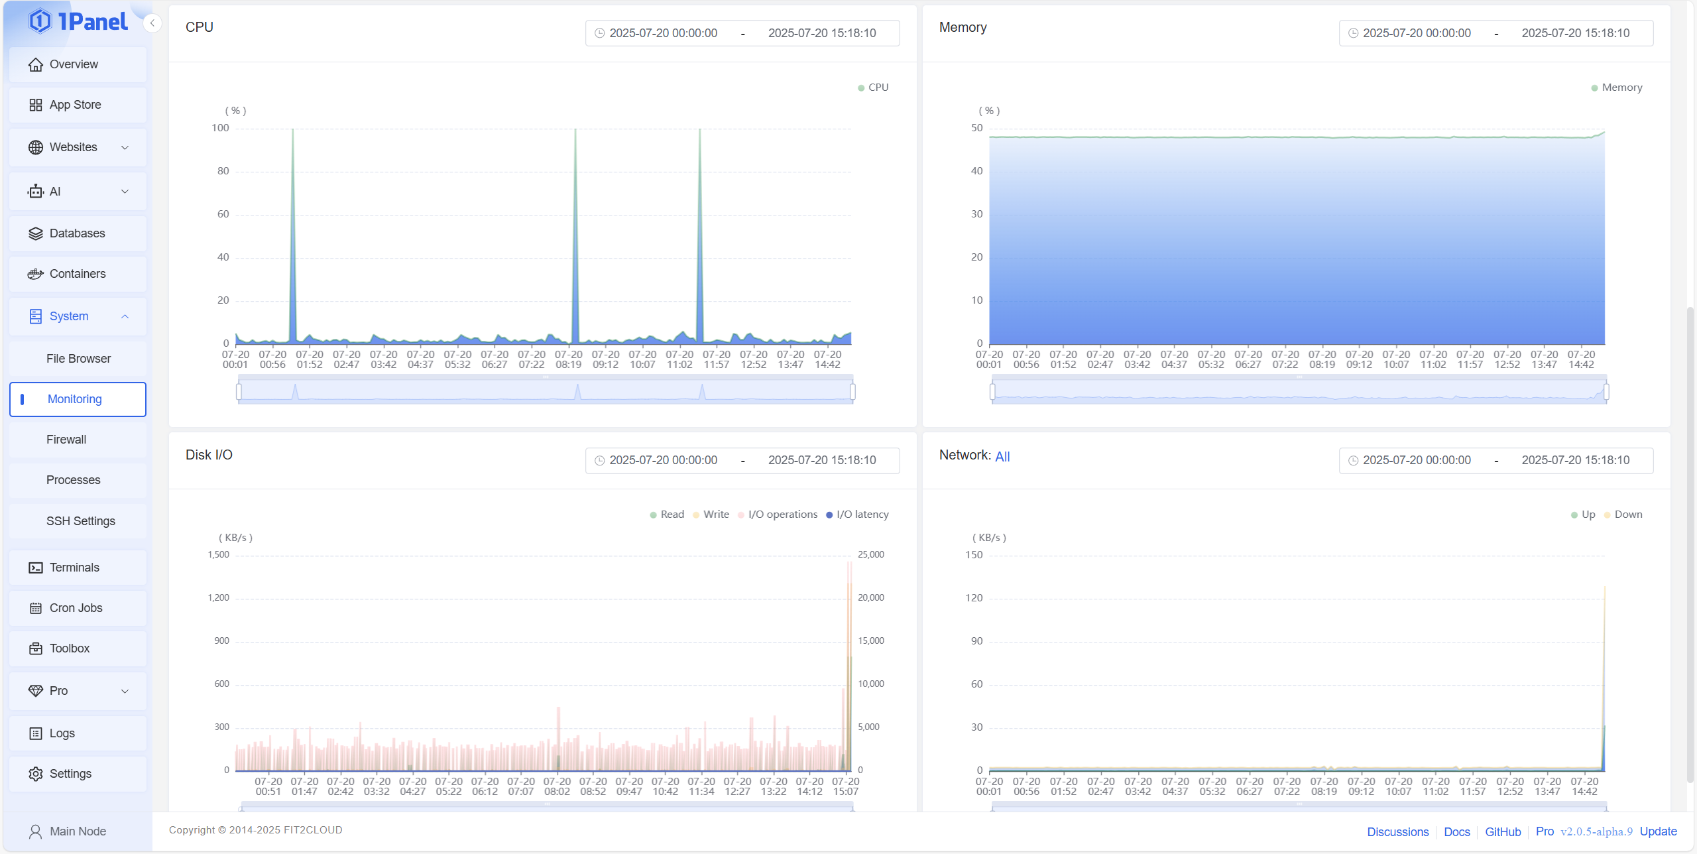Screen dimensions: 1697x854
Task: Toggle I/O latency legend item
Action: point(857,515)
